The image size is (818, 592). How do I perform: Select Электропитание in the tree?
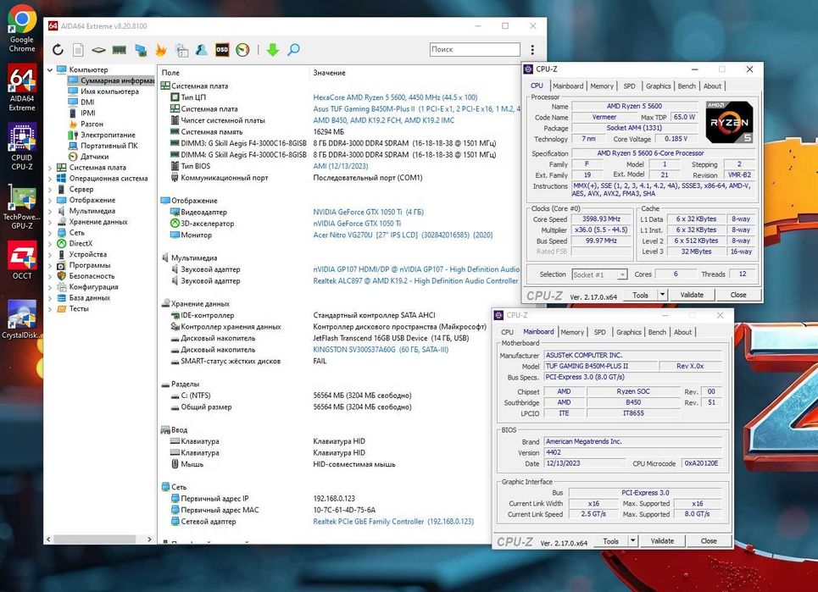pos(108,135)
